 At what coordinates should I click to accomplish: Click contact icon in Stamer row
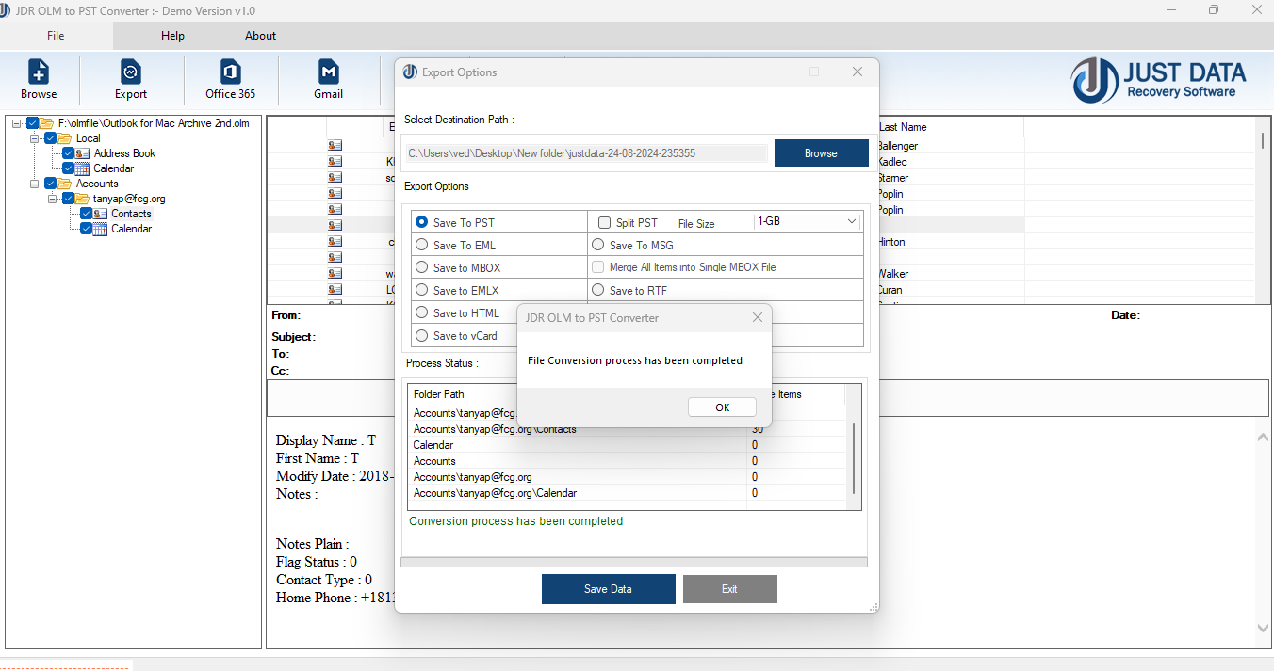[335, 178]
